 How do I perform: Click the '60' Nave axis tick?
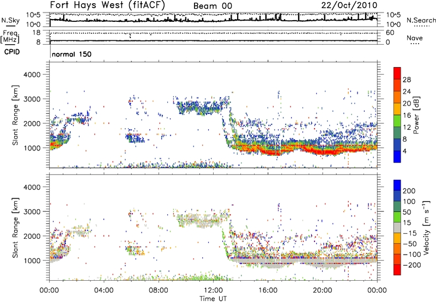coord(390,33)
